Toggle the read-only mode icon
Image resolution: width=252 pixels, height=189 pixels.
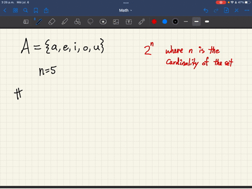pyautogui.click(x=26, y=22)
